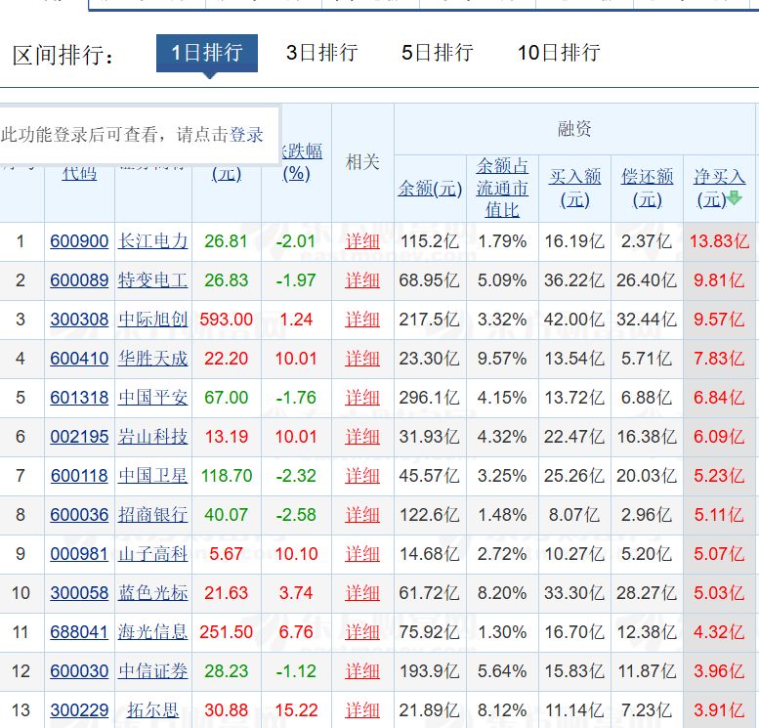
Task: Sort by 余额占流通市值比 header
Action: click(x=502, y=188)
